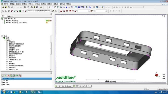Open the 分析 menu
168x94 pixels.
37,4
